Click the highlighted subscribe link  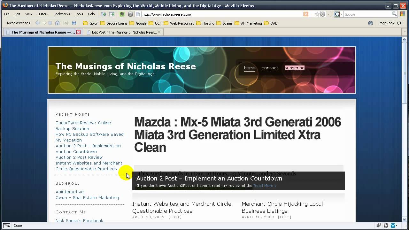coord(294,68)
